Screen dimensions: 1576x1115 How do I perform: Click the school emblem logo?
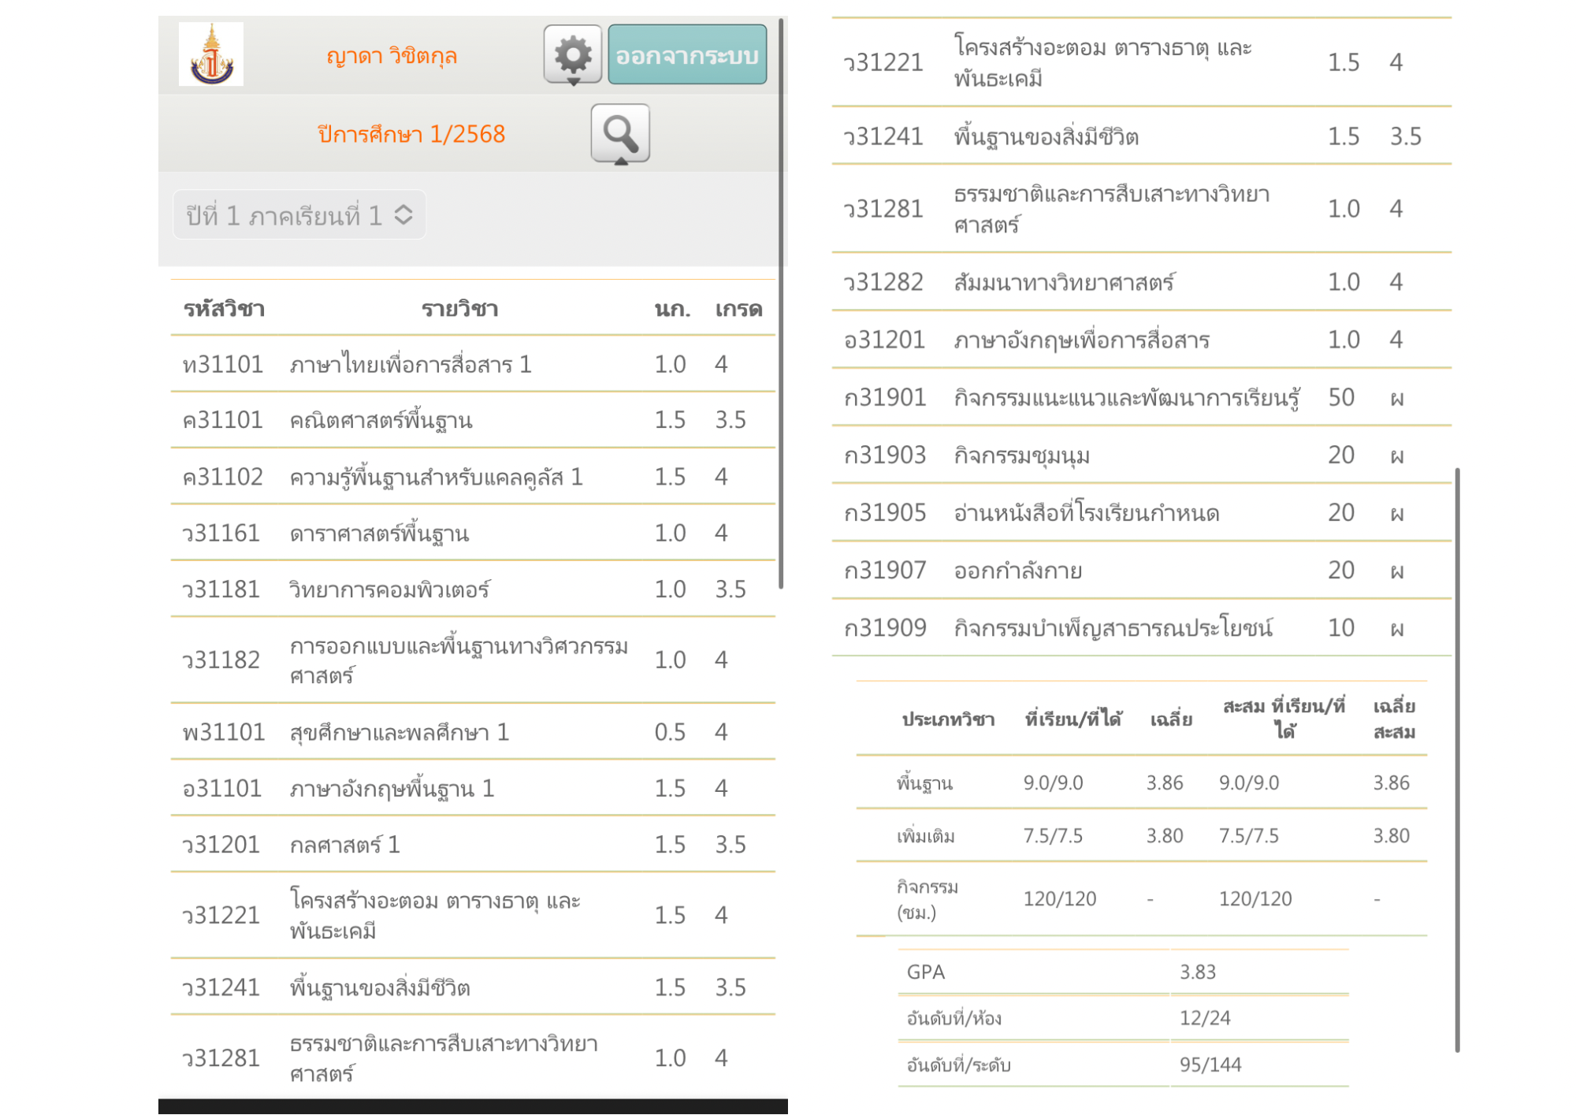211,54
